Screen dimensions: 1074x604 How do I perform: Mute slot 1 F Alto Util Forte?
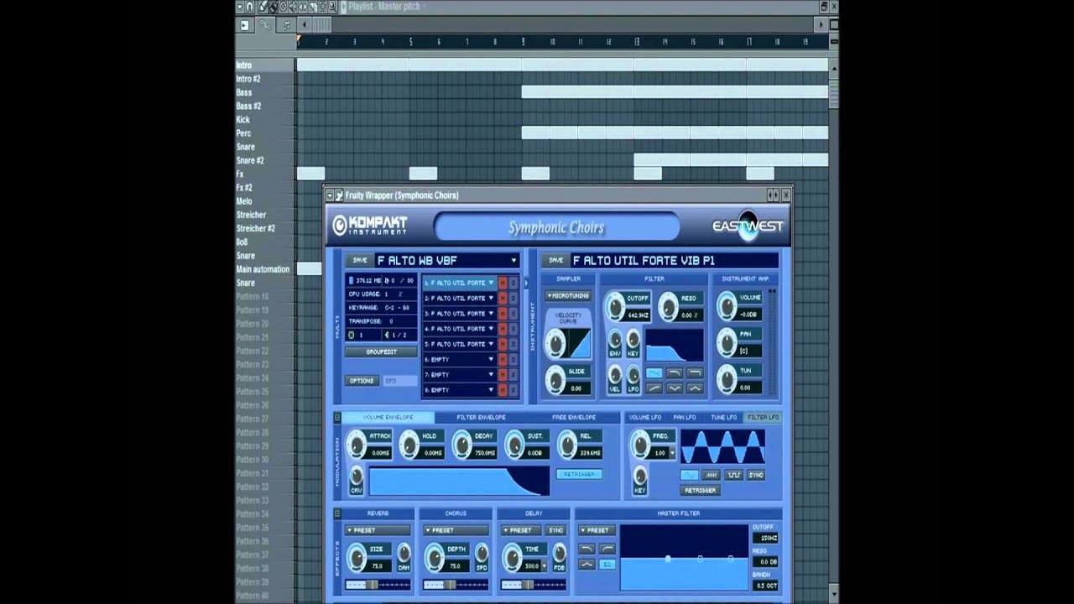(503, 283)
